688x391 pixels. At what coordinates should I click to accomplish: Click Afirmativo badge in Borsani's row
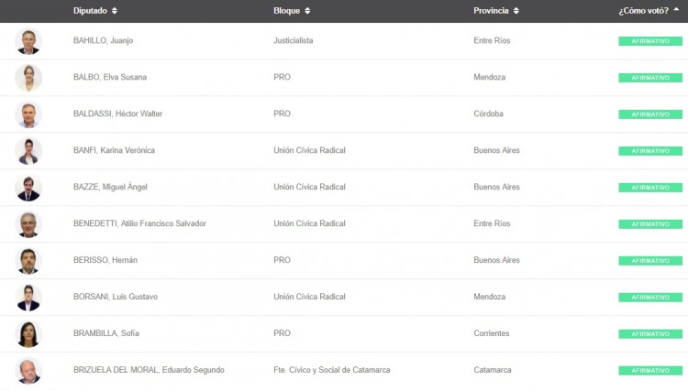pos(649,298)
